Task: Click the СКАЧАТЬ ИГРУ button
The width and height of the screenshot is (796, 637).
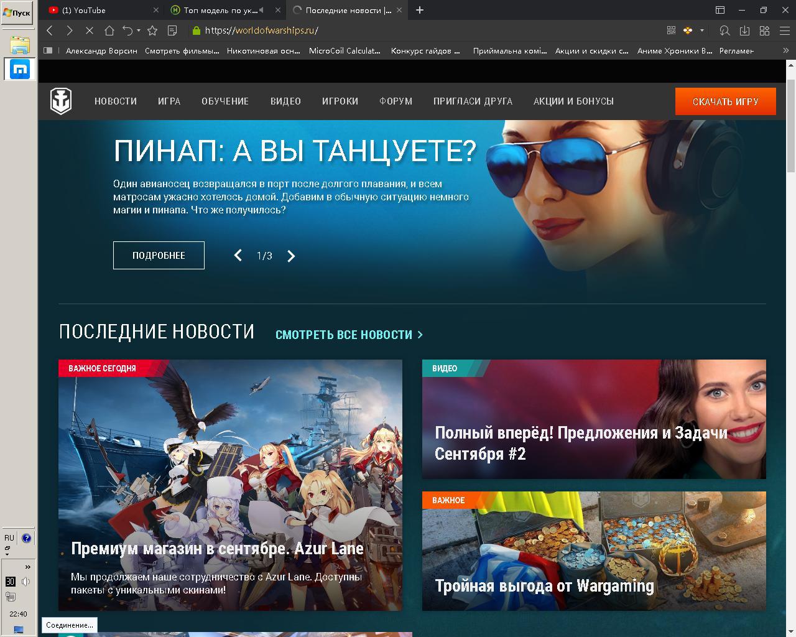Action: [x=726, y=101]
